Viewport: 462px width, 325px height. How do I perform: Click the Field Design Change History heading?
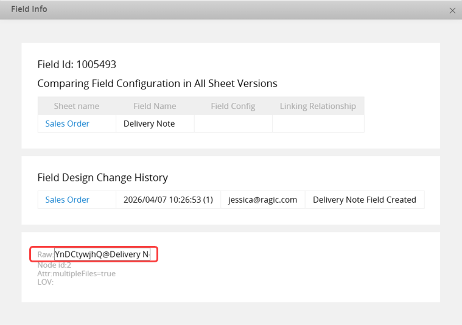pyautogui.click(x=102, y=178)
